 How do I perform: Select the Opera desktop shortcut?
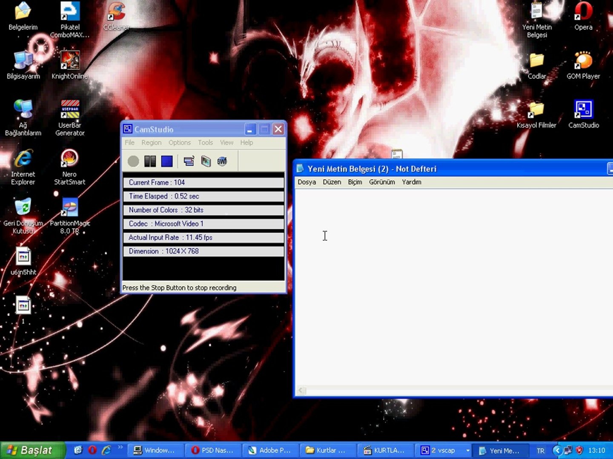point(583,16)
